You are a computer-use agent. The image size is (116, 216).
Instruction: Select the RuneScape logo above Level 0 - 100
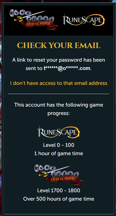(x=59, y=133)
